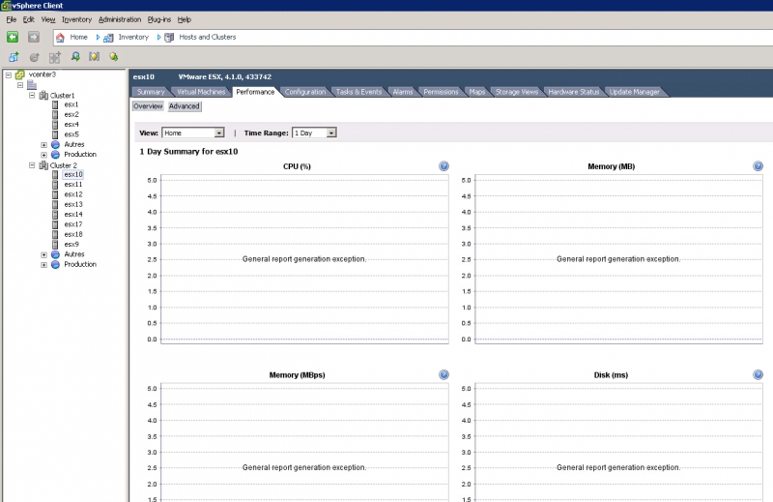Switch to the Virtual Machines tab
This screenshot has height=502, width=773.
[x=201, y=92]
